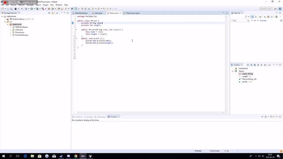Click the Save toolbar icon
Screen dimensions: 283x159
point(8,9)
